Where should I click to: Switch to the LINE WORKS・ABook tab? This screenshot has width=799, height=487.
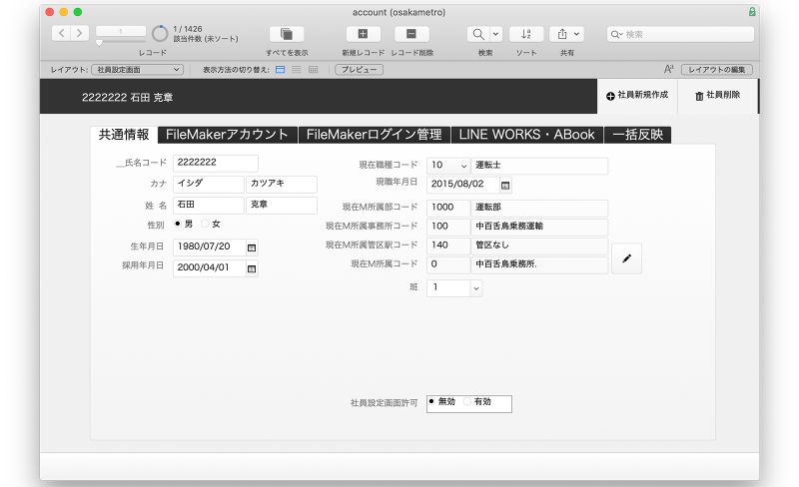click(x=527, y=135)
